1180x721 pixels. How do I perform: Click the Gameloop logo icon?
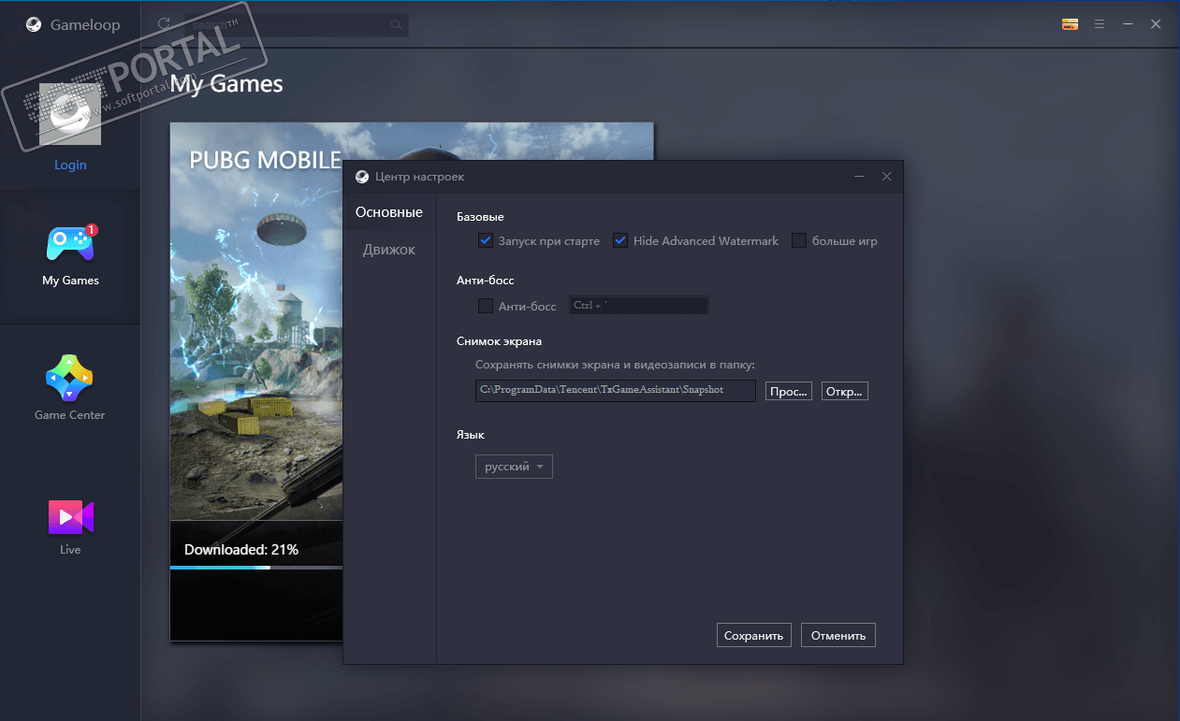(33, 25)
